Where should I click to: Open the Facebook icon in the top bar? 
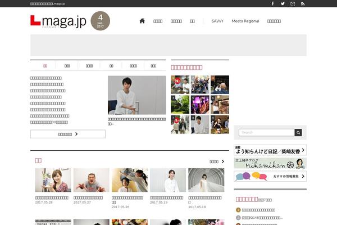[x=273, y=3]
